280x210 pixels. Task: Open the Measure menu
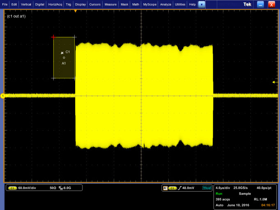pyautogui.click(x=110, y=5)
